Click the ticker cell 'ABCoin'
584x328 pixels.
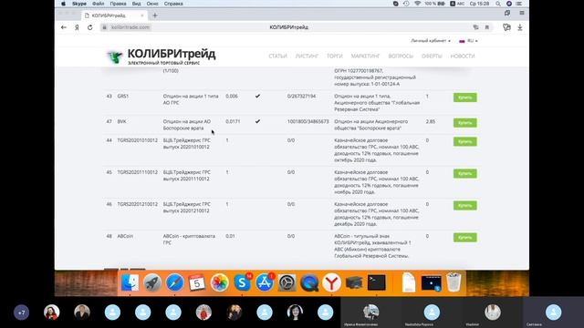(125, 237)
